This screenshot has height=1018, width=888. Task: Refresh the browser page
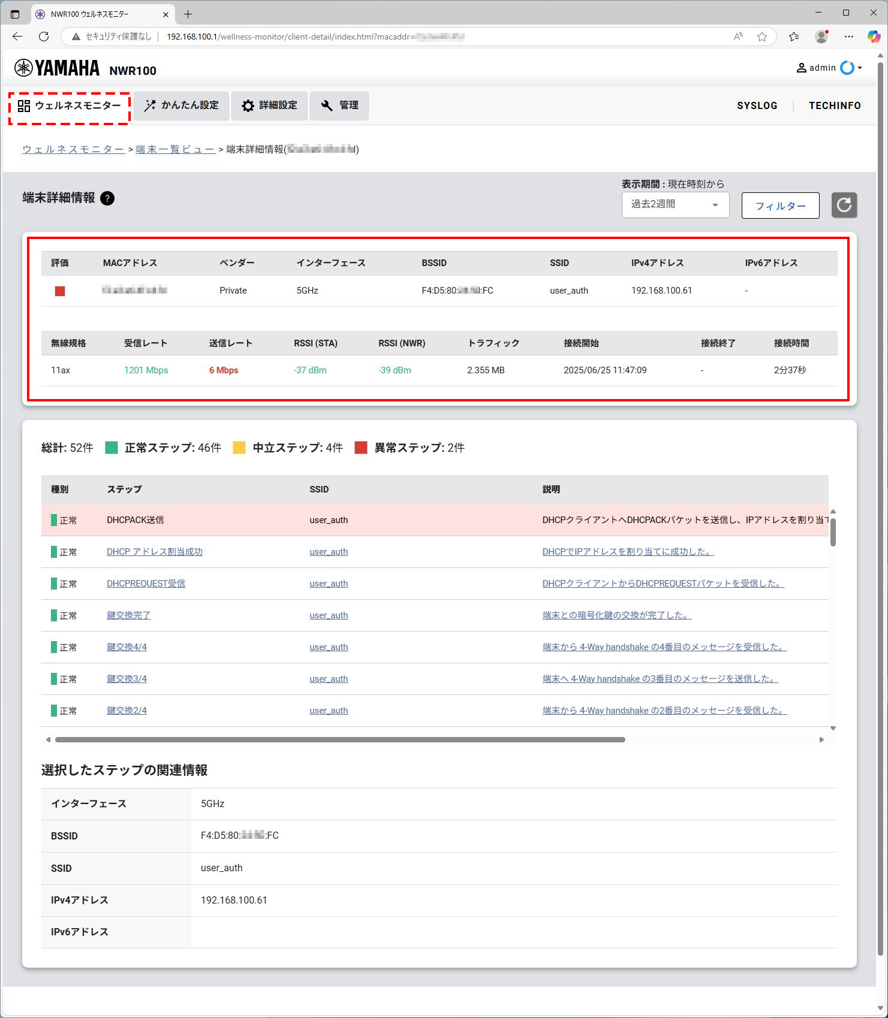coord(44,37)
